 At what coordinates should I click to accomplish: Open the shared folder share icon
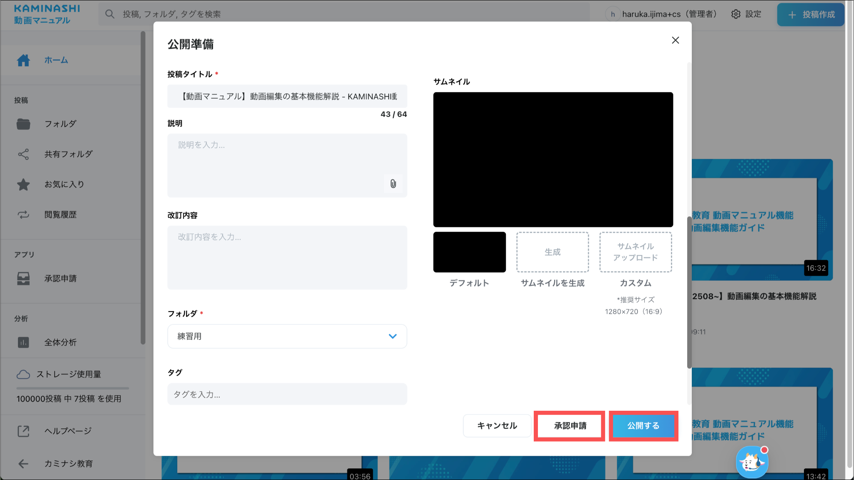click(23, 154)
